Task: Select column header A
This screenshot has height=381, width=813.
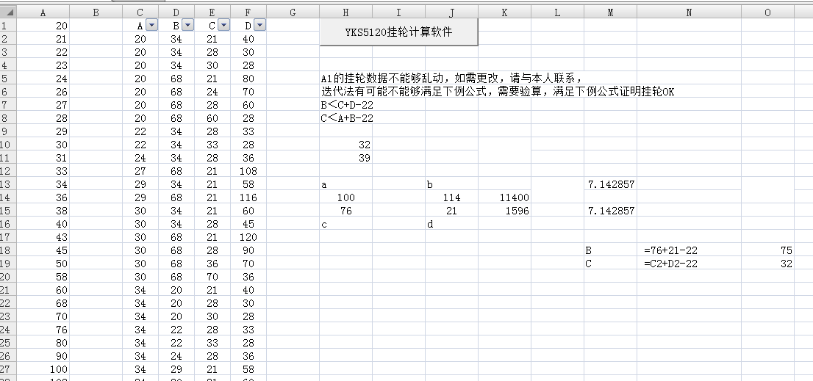Action: click(43, 12)
